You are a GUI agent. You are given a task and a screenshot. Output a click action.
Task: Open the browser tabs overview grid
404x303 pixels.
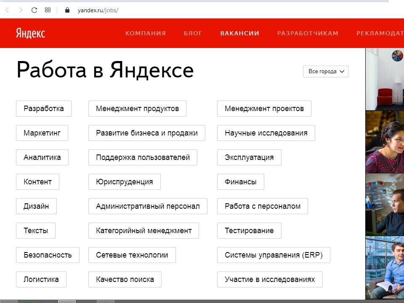tap(47, 10)
